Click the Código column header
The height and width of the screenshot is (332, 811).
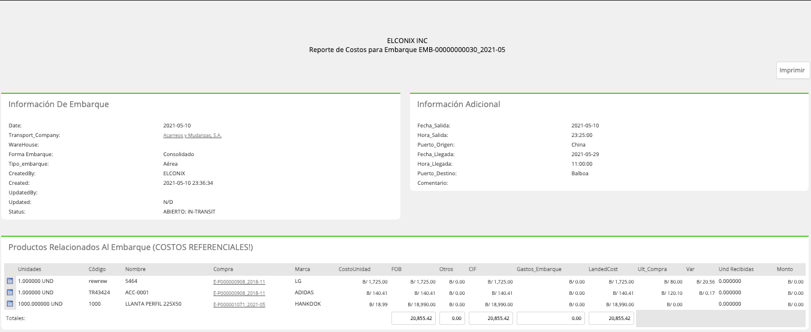pyautogui.click(x=97, y=269)
